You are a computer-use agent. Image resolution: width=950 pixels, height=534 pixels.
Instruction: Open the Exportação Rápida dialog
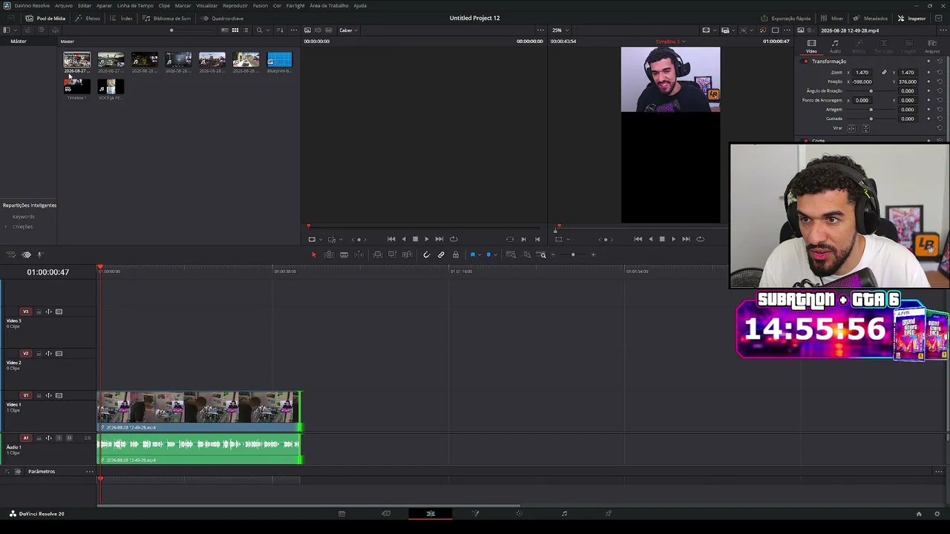tap(786, 18)
